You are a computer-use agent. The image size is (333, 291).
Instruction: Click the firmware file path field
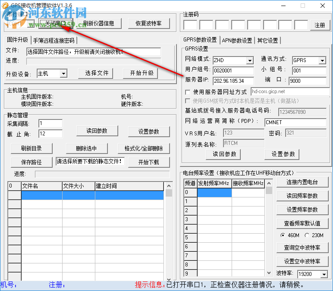(94, 52)
